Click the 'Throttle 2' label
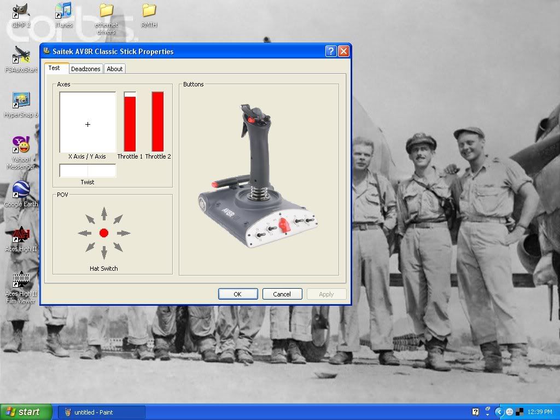Screen dimensions: 560x420 click(158, 156)
